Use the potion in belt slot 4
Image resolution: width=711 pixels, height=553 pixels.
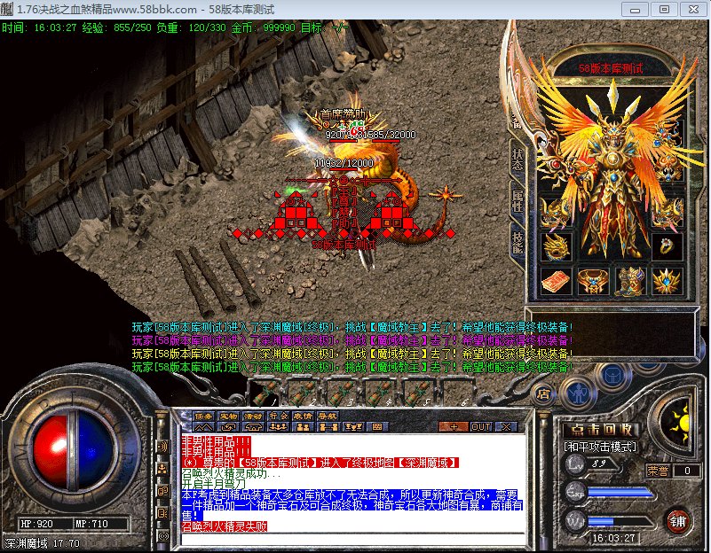(378, 393)
